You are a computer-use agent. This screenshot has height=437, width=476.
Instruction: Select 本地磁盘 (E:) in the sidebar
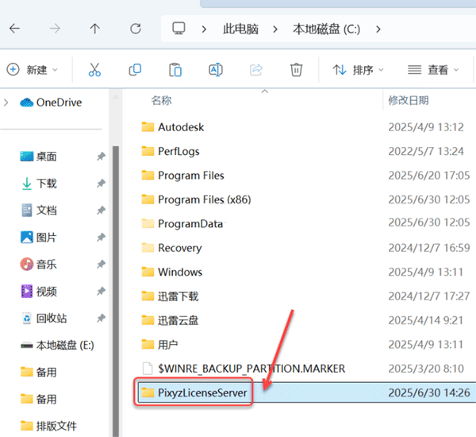(57, 345)
